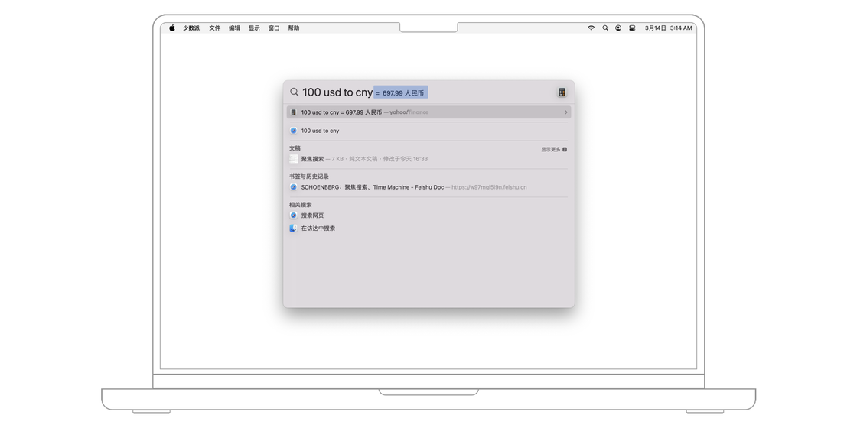857x428 pixels.
Task: Click the yahoo!finance source label
Action: click(409, 112)
